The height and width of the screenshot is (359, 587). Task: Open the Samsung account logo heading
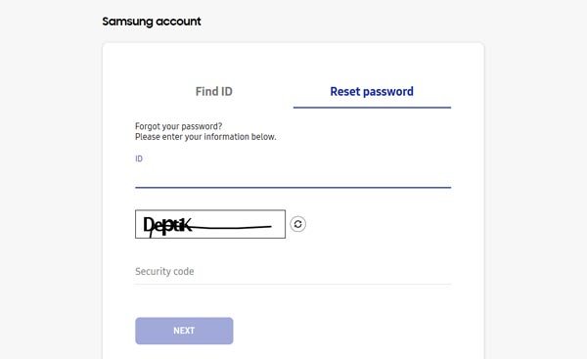coord(152,22)
